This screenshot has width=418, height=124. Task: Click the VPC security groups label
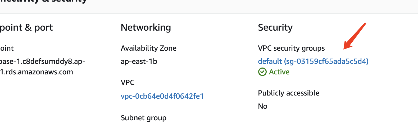pyautogui.click(x=291, y=48)
